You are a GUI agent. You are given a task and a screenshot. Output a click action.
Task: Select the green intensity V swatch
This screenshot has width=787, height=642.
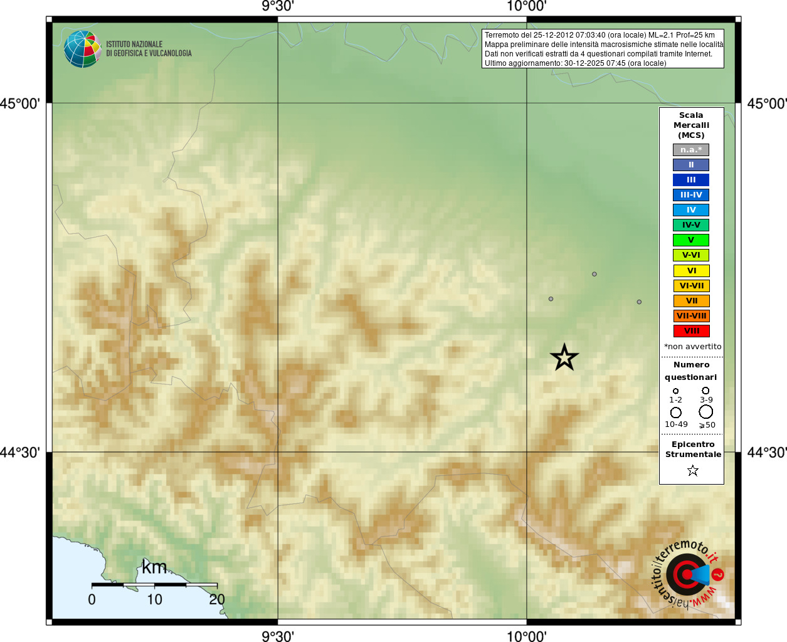[691, 240]
